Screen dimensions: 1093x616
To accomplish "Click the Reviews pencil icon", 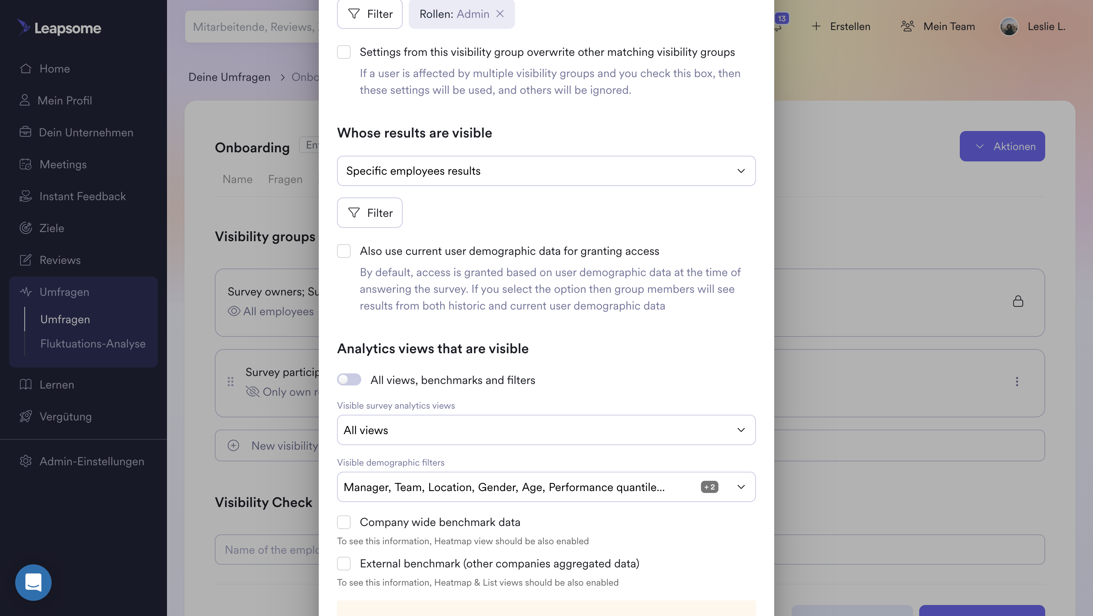I will [25, 260].
